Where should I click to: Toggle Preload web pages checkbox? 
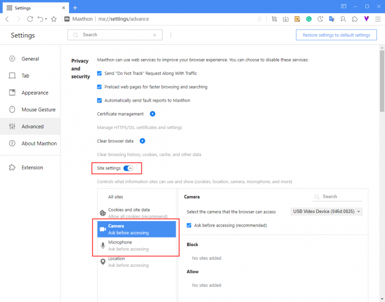point(99,87)
